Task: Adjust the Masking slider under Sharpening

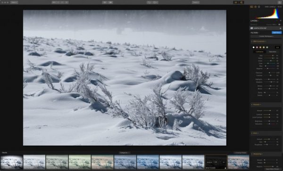Action: tap(270, 166)
